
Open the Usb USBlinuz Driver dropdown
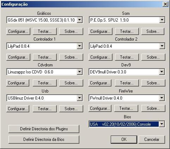pyautogui.click(x=80, y=98)
